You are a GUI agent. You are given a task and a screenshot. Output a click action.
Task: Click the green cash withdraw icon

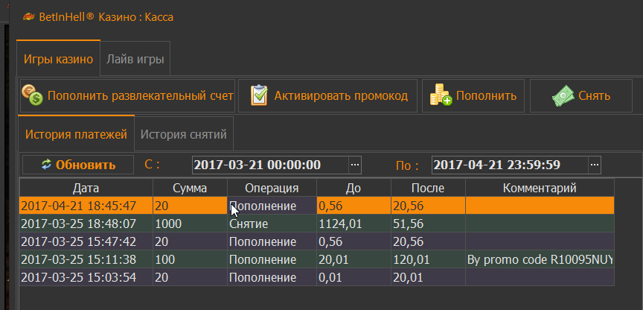click(x=563, y=95)
